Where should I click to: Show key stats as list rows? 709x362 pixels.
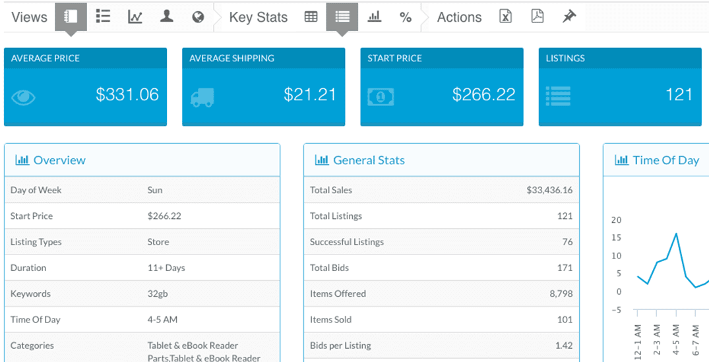[x=342, y=17]
